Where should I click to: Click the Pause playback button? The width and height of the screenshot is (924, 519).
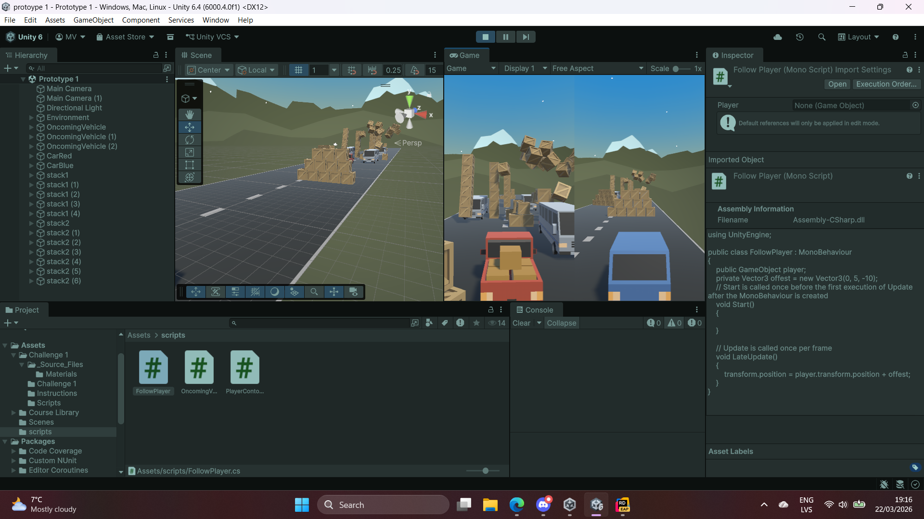(505, 37)
